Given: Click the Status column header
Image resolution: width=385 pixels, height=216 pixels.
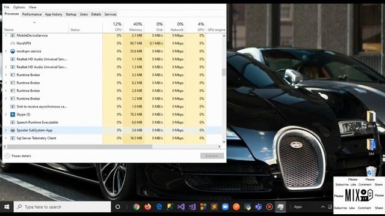Looking at the screenshot, I should pos(85,26).
